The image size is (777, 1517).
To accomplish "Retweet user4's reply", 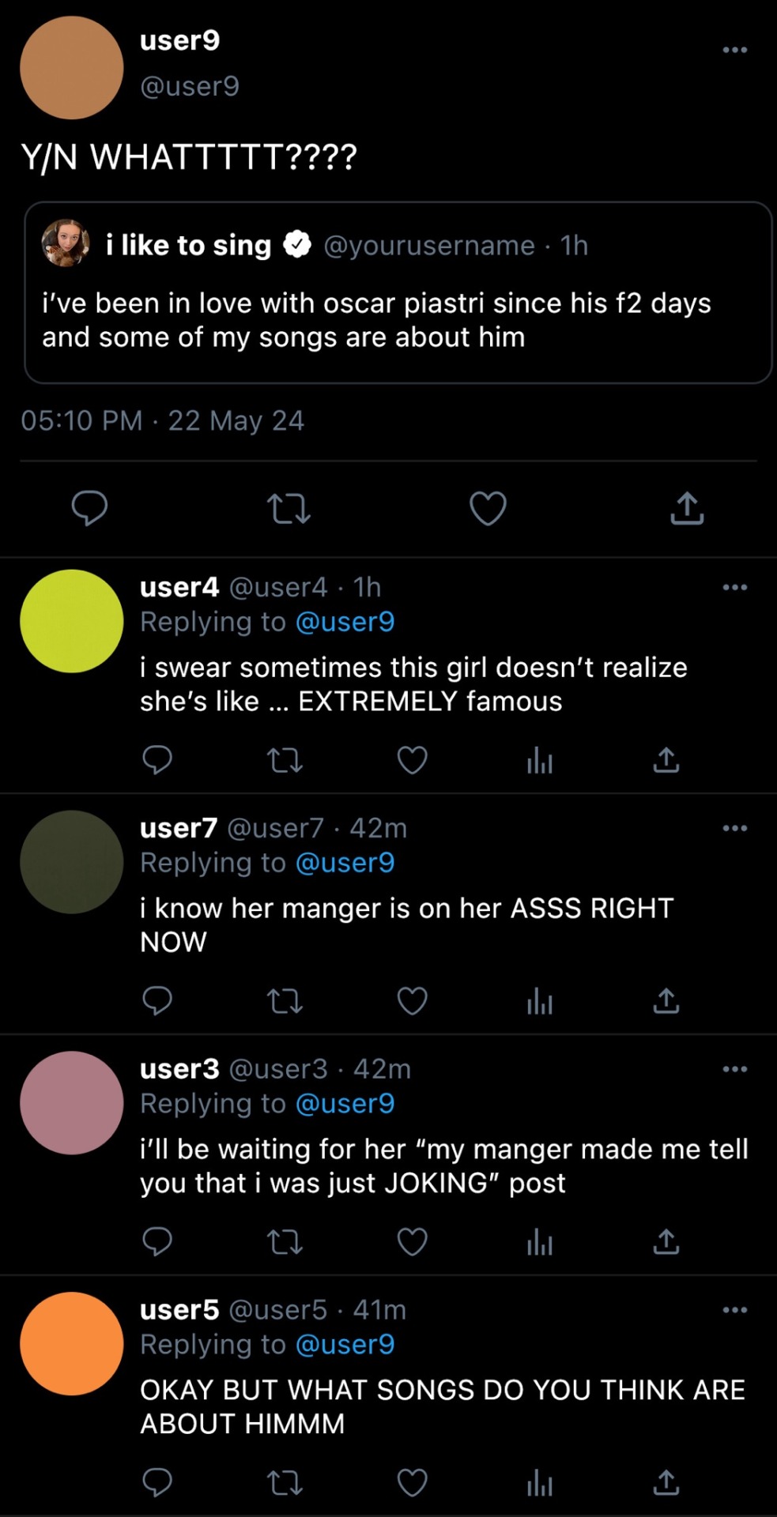I will (x=285, y=760).
